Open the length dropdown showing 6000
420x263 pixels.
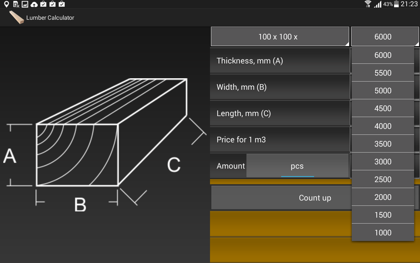click(x=385, y=36)
